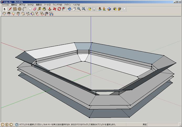
Task: Select the Zoom magnifier tool
Action: coord(79,9)
